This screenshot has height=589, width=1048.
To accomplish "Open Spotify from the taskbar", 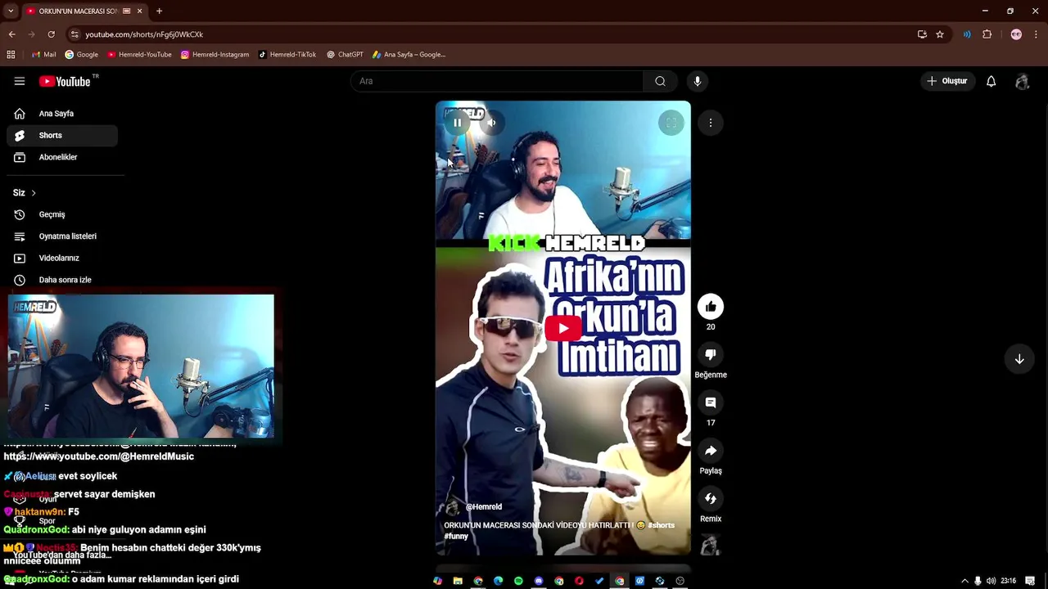I will point(518,581).
